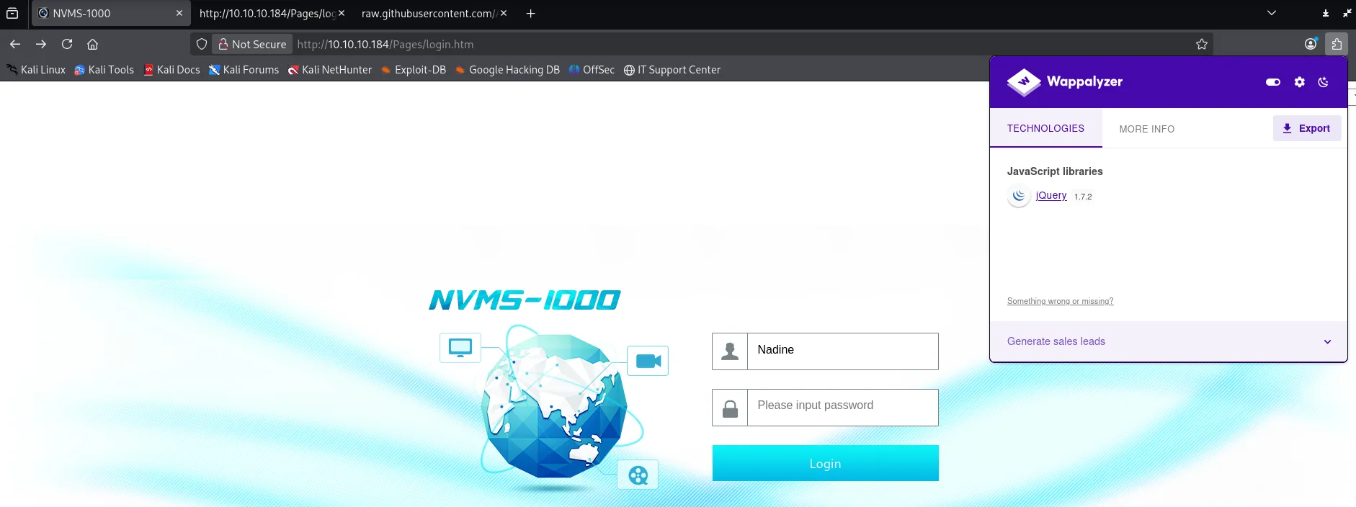This screenshot has width=1356, height=507.
Task: Go back with browser back arrow
Action: coord(15,44)
